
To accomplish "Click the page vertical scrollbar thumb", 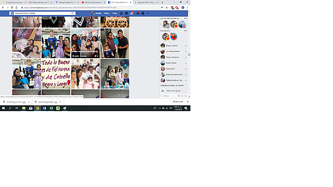I will pyautogui.click(x=189, y=55).
